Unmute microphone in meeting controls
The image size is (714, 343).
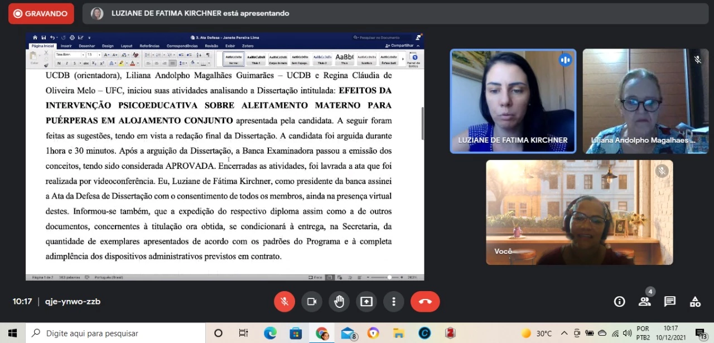[284, 302]
